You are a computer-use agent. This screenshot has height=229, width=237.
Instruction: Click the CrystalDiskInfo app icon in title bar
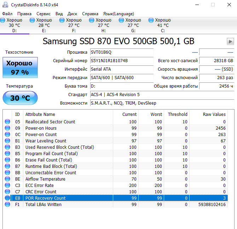[x=5, y=5]
